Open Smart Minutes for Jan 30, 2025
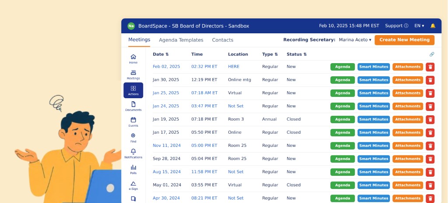The height and width of the screenshot is (203, 448). click(x=374, y=80)
